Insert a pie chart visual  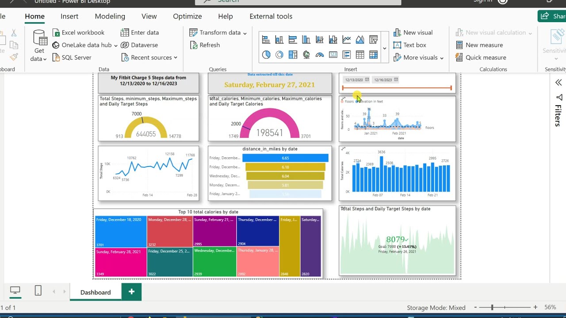[266, 55]
